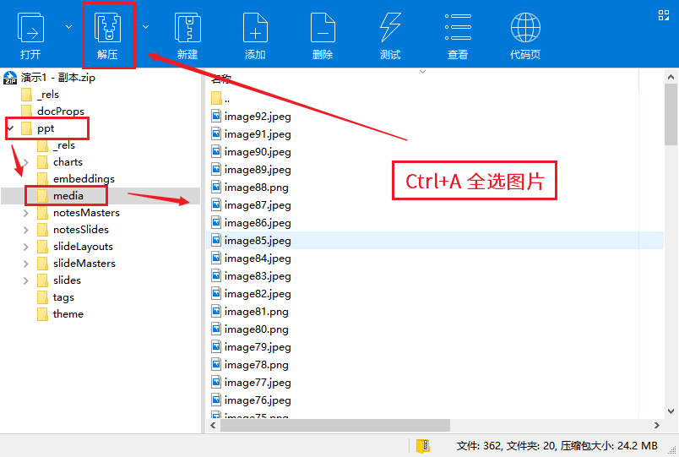Viewport: 679px width, 457px height.
Task: Expand the notesMasters folder node
Action: pos(25,213)
